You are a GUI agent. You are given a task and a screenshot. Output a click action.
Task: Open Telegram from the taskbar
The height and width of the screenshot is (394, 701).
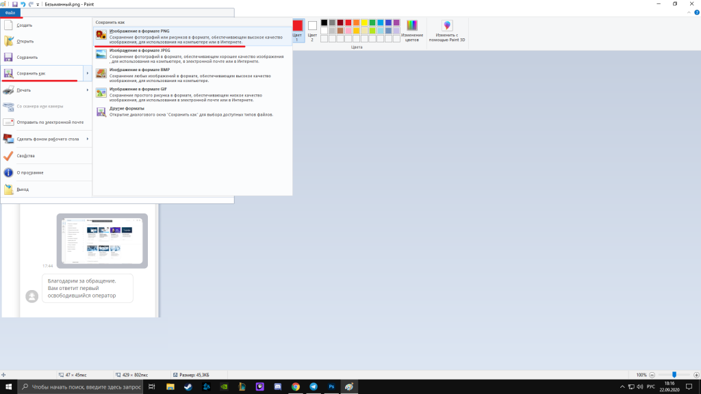tap(314, 387)
